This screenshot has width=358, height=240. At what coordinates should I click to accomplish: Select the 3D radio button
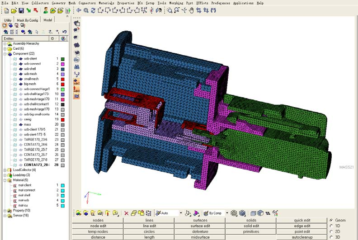coord(331,237)
